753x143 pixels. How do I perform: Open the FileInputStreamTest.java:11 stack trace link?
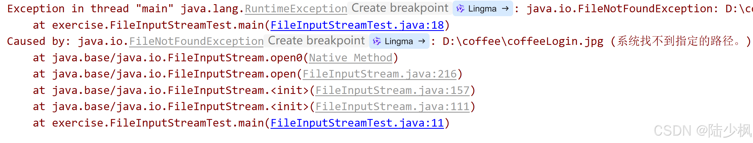pyautogui.click(x=357, y=123)
